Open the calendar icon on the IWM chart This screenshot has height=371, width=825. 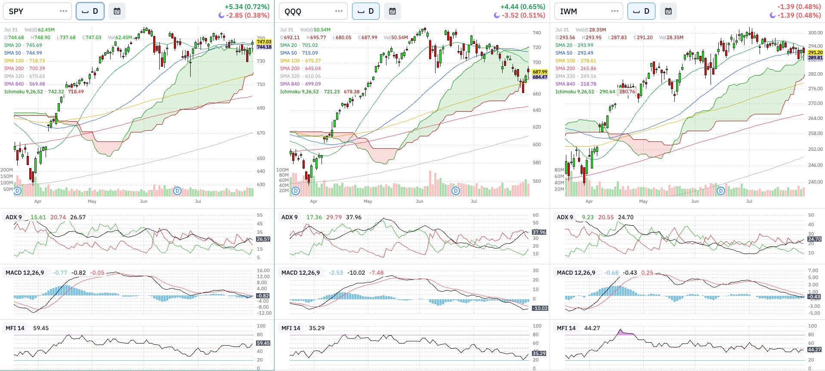coord(668,11)
